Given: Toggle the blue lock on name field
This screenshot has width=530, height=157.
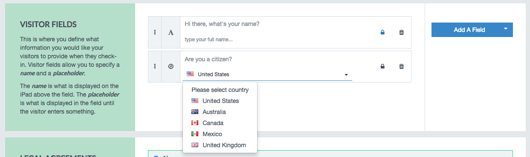Looking at the screenshot, I should pos(382,32).
